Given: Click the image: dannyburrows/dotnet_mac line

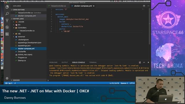Looking at the screenshot, I should pos(74,19).
